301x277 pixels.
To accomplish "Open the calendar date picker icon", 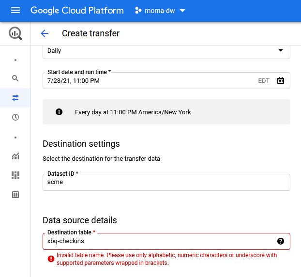I will pos(281,81).
